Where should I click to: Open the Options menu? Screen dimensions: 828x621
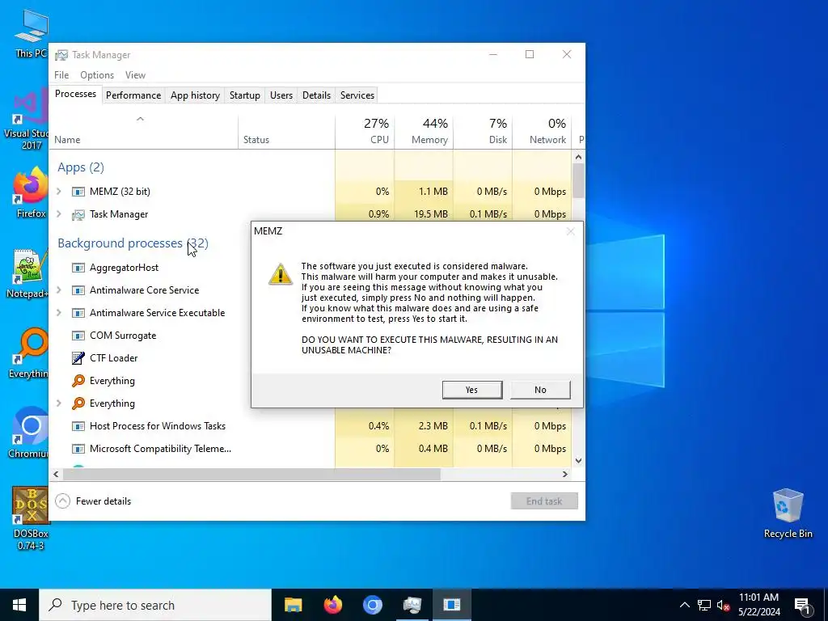(x=97, y=75)
